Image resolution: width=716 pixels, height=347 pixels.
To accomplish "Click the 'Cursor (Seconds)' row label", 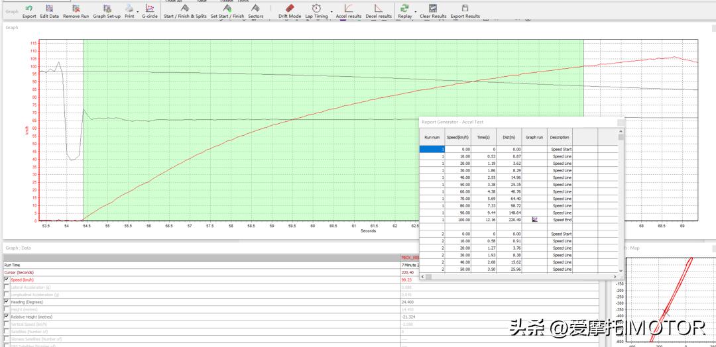I will [x=19, y=272].
